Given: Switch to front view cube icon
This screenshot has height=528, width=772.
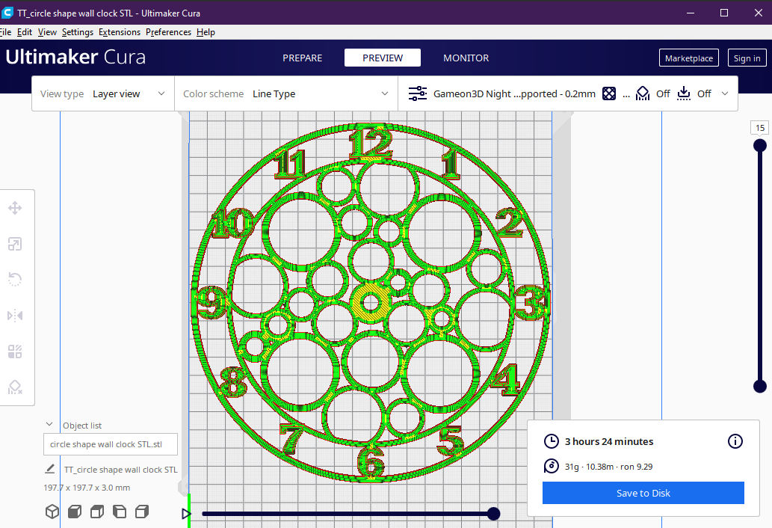Looking at the screenshot, I should [x=74, y=512].
